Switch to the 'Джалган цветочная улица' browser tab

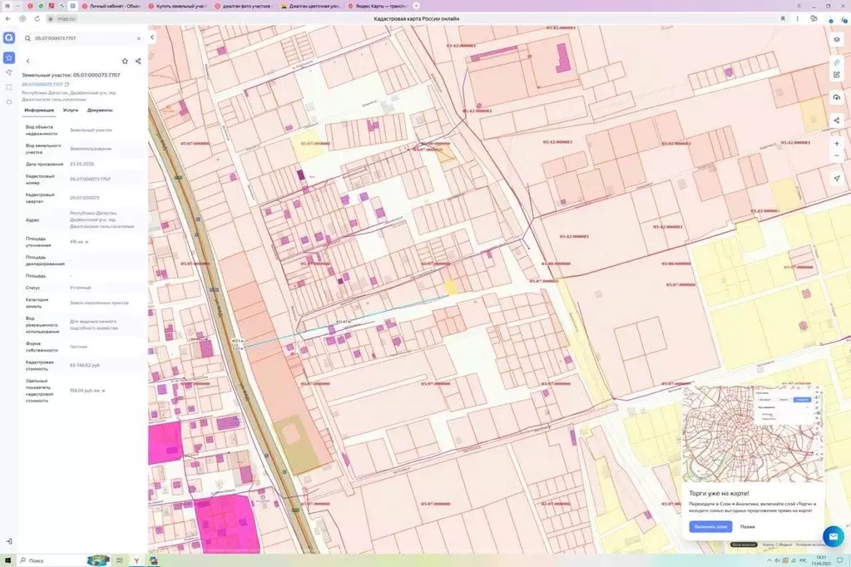(x=311, y=6)
